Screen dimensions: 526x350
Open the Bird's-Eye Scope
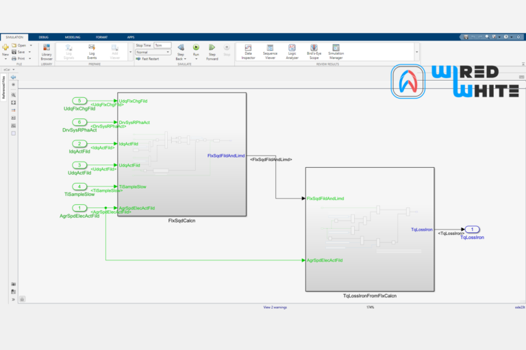[314, 51]
